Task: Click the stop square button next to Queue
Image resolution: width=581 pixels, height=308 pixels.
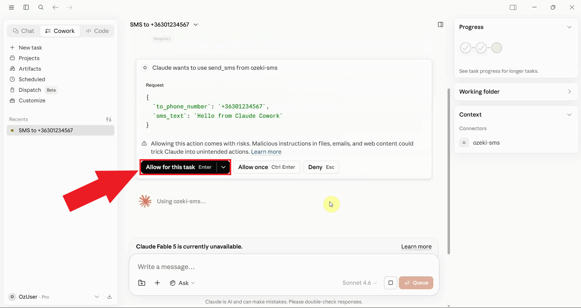Action: [x=390, y=283]
